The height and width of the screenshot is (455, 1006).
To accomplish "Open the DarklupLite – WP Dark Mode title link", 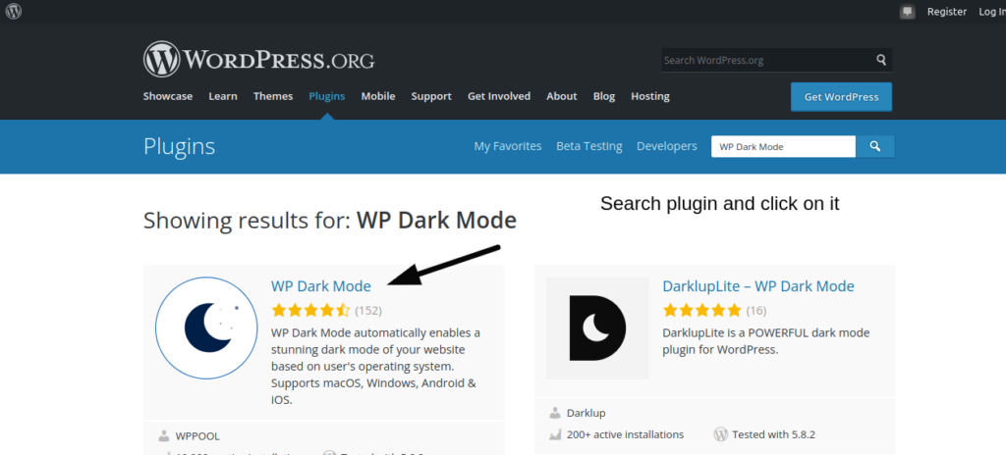I will point(758,285).
